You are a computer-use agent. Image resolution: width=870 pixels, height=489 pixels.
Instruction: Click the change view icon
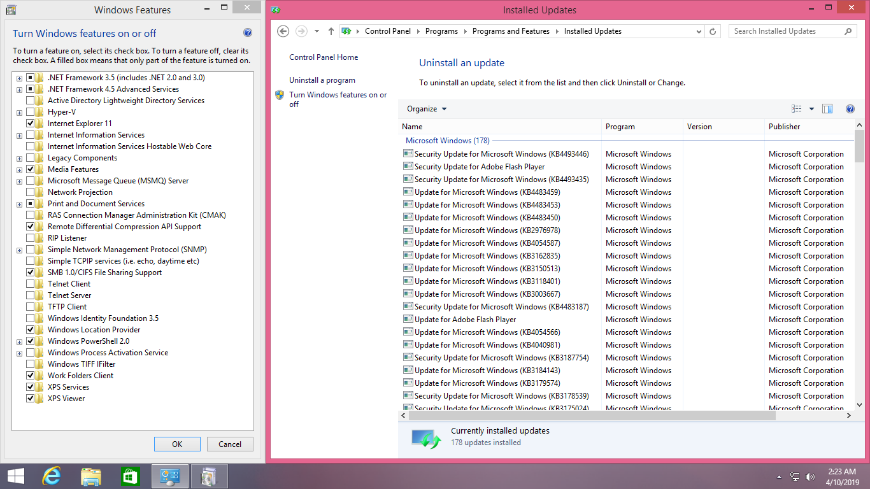(796, 109)
